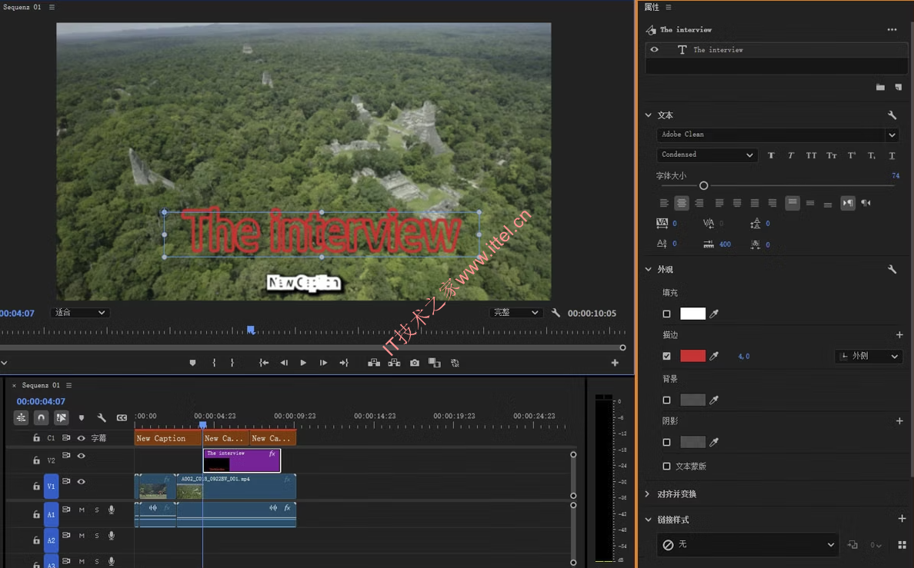Viewport: 914px width, 568px height.
Task: Click the voice-over microphone on track A1
Action: point(112,510)
